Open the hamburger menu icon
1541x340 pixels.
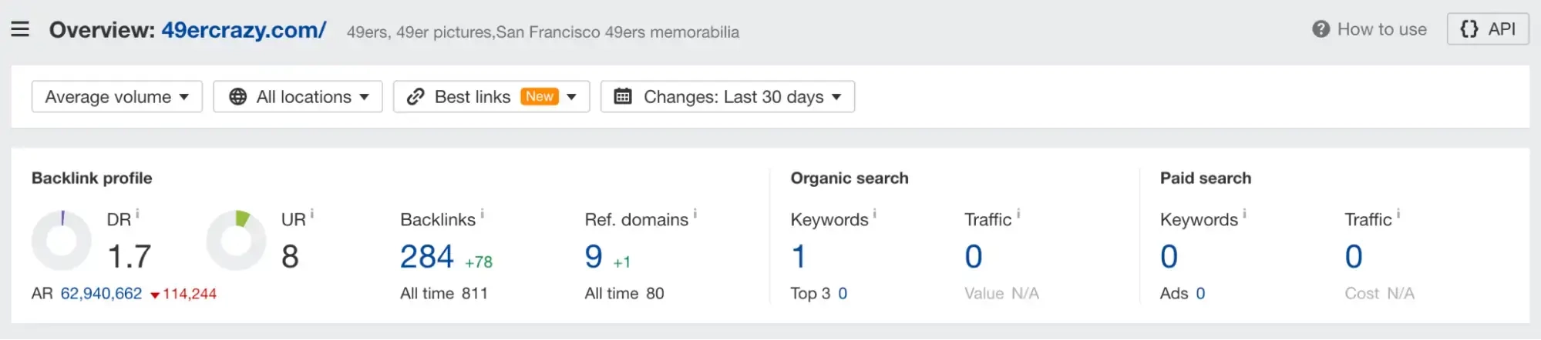coord(20,29)
